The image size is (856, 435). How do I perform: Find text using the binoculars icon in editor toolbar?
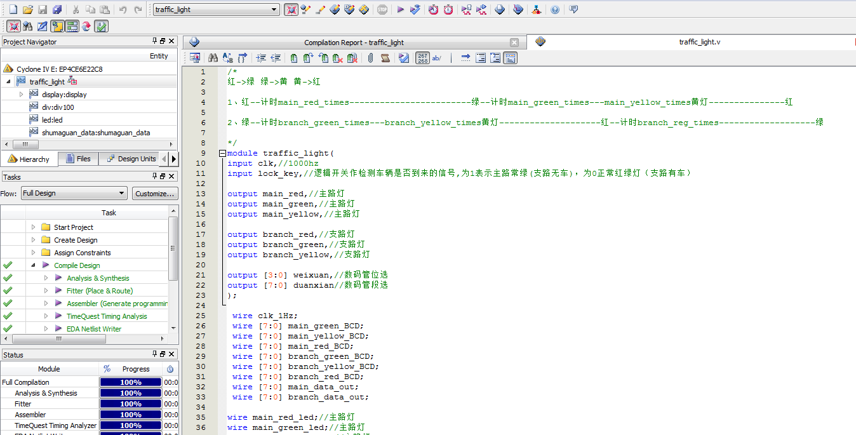(x=213, y=58)
